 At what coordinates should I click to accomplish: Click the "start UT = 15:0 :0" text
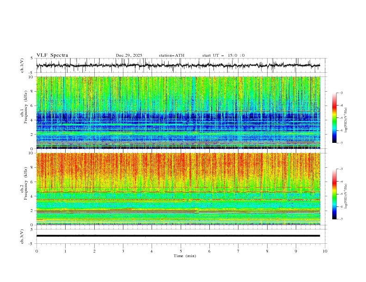click(x=223, y=55)
